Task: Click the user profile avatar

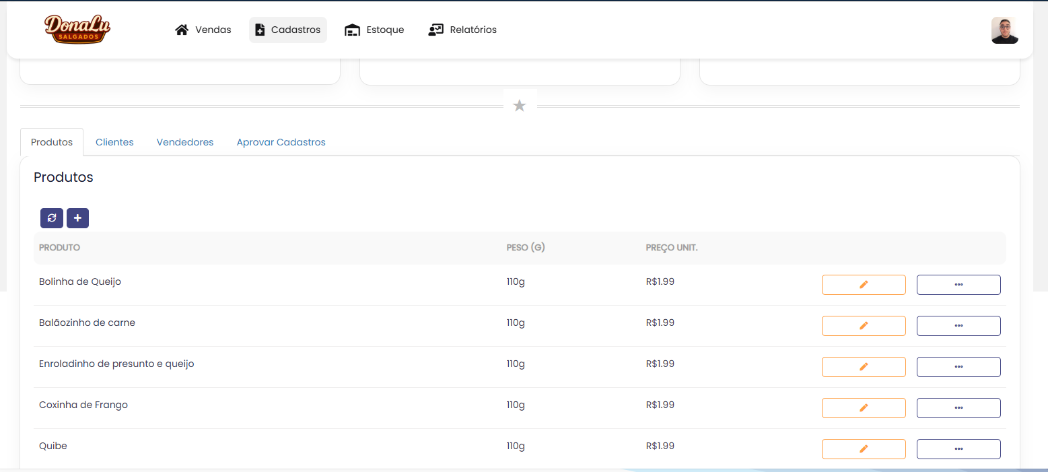Action: pos(1004,30)
